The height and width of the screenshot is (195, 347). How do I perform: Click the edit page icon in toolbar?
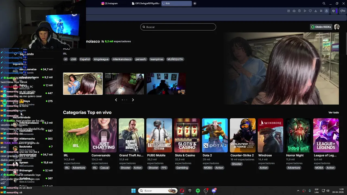coord(289,11)
